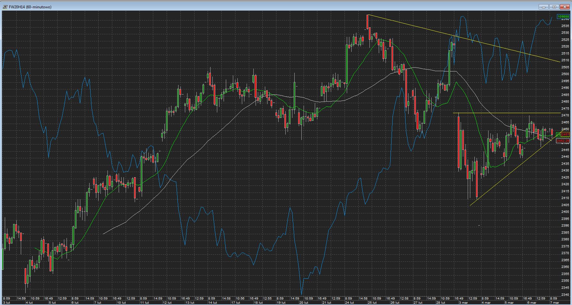Viewport: 572px width, 305px height.
Task: Click the 14 lut date on time axis
Action: [212, 302]
